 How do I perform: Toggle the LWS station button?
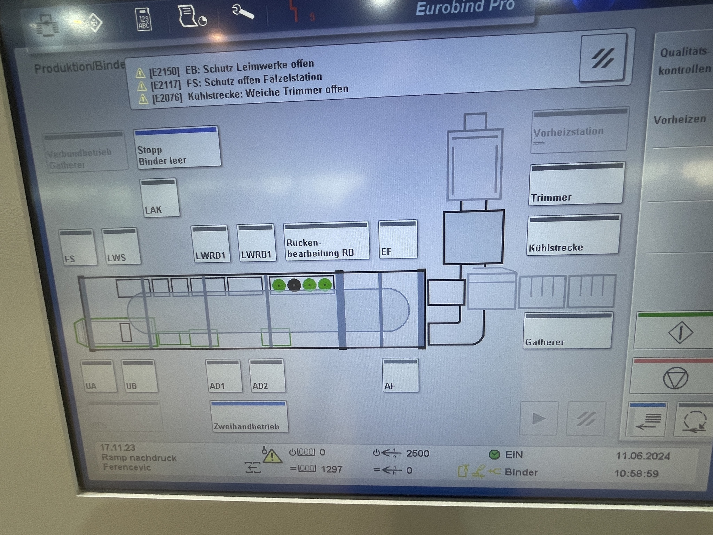(x=121, y=246)
